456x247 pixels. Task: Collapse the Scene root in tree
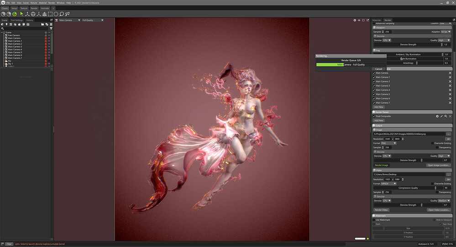point(2,32)
